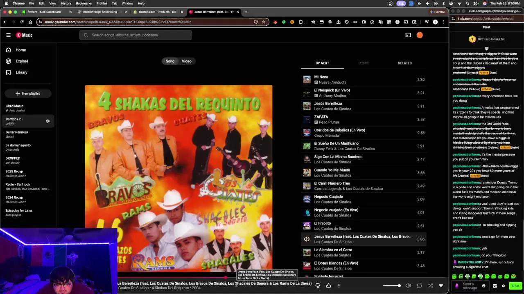Play La Siembra en el Cerro
The height and width of the screenshot is (294, 524).
coord(364,252)
